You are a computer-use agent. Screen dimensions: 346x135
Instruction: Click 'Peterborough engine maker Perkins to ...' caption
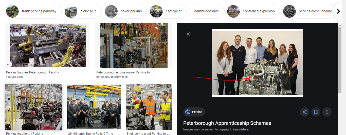125,72
